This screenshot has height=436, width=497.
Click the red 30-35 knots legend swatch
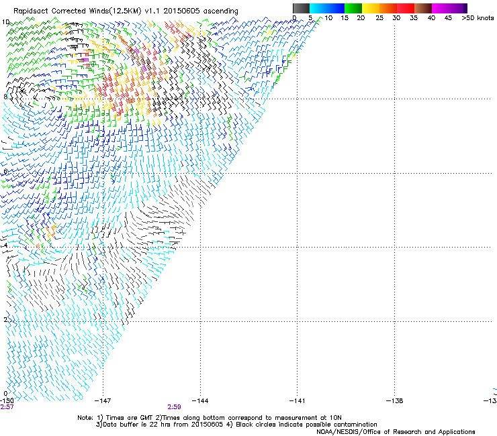(x=406, y=8)
